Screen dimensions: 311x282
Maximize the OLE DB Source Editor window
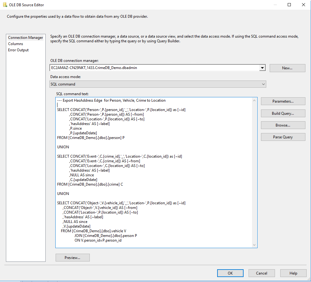pyautogui.click(x=289, y=5)
